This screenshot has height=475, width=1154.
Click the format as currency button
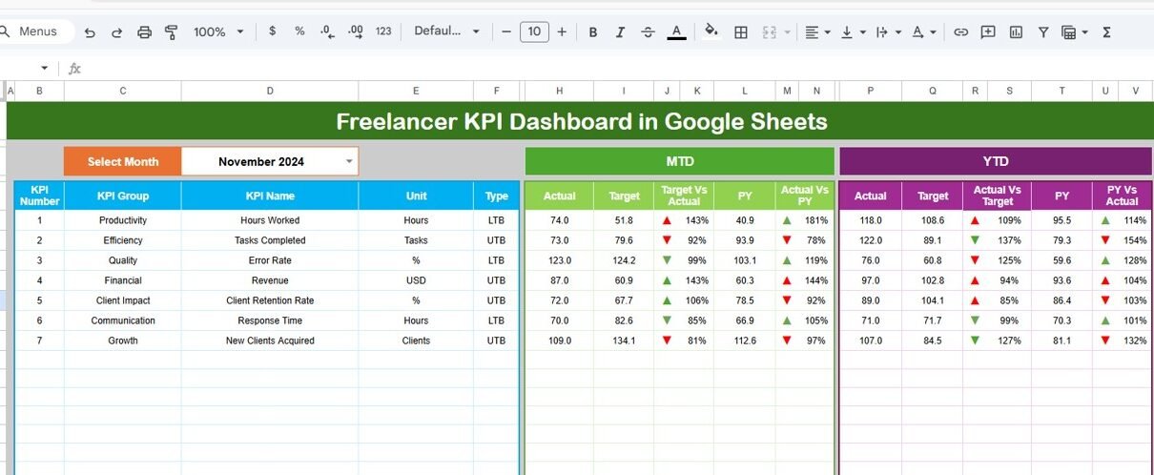[273, 31]
